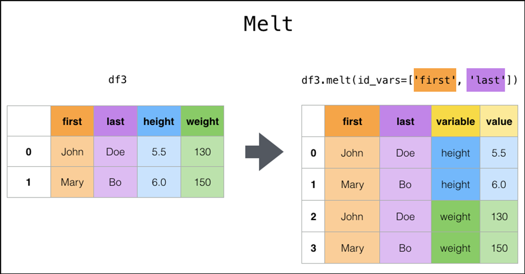
Task: Click the green weight cell in row 2
Action: point(455,216)
